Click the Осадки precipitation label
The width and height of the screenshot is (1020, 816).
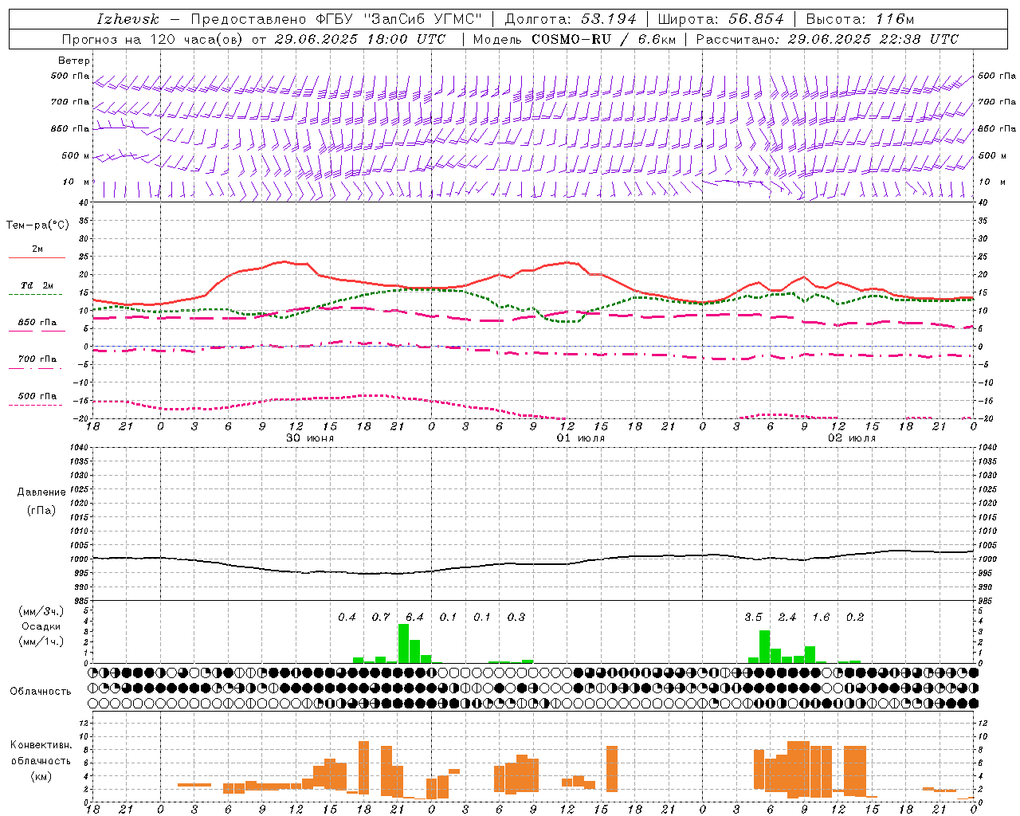41,626
